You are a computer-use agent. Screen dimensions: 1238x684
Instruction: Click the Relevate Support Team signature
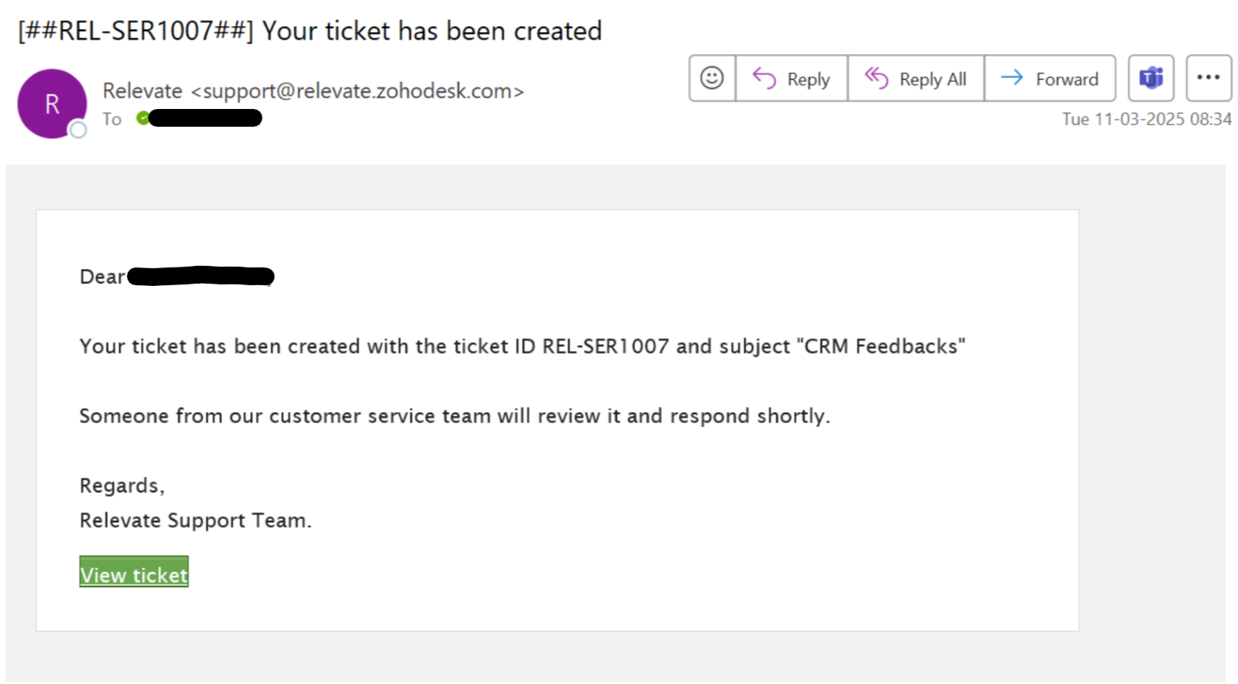pos(195,520)
